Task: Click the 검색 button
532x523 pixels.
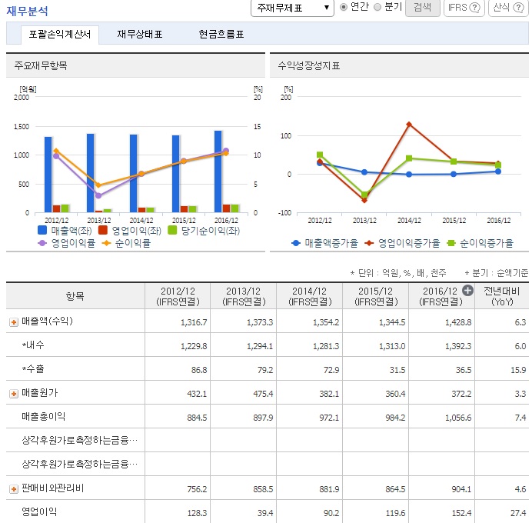Action: (422, 8)
